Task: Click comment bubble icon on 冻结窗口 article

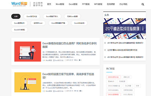Action: coord(80,60)
